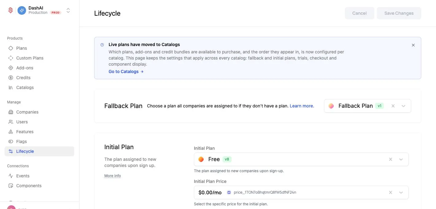This screenshot has width=436, height=209.
Task: Click Save Changes button
Action: click(x=399, y=13)
